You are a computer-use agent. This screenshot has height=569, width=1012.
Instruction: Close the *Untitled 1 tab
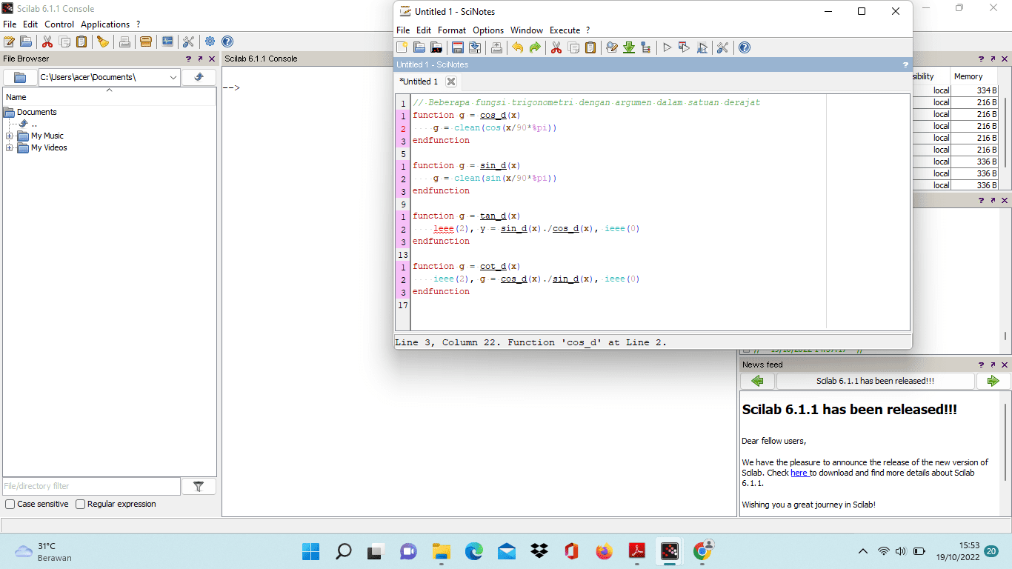[x=451, y=81]
